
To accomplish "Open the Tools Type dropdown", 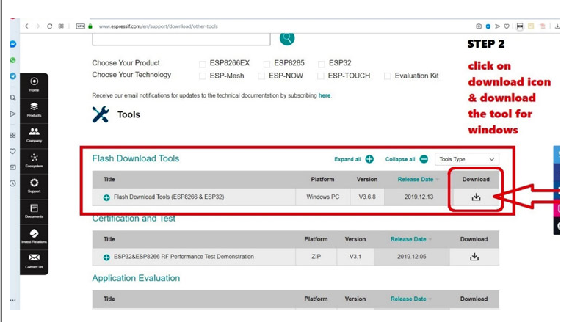I will (x=467, y=159).
